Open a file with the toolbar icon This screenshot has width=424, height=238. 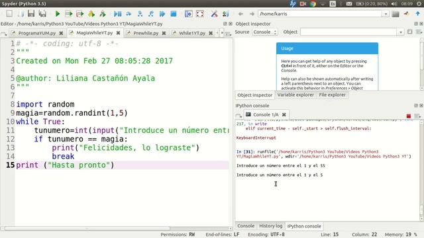tap(21, 13)
